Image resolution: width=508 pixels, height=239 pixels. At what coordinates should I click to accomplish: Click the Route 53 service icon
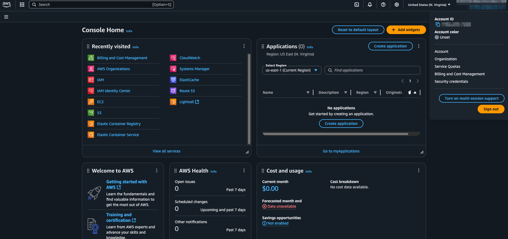click(173, 91)
